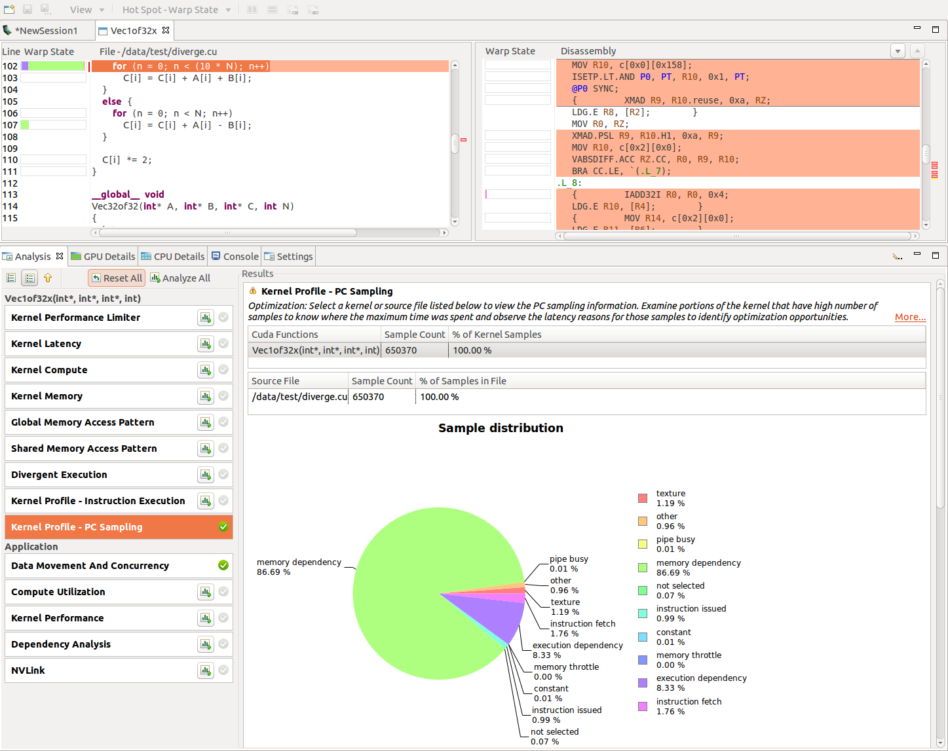Open the Hot Spot - Warp State dropdown
This screenshot has height=751, width=948.
[175, 9]
